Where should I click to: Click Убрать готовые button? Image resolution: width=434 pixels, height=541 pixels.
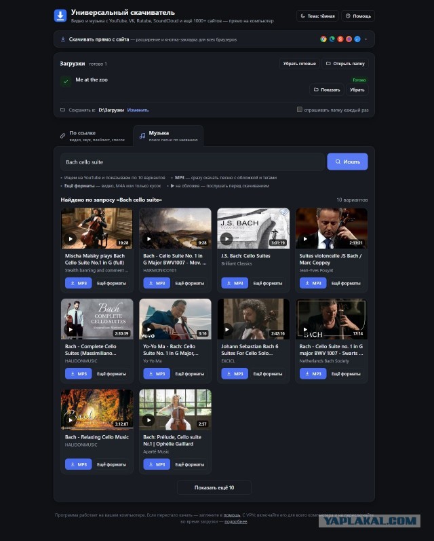point(299,64)
